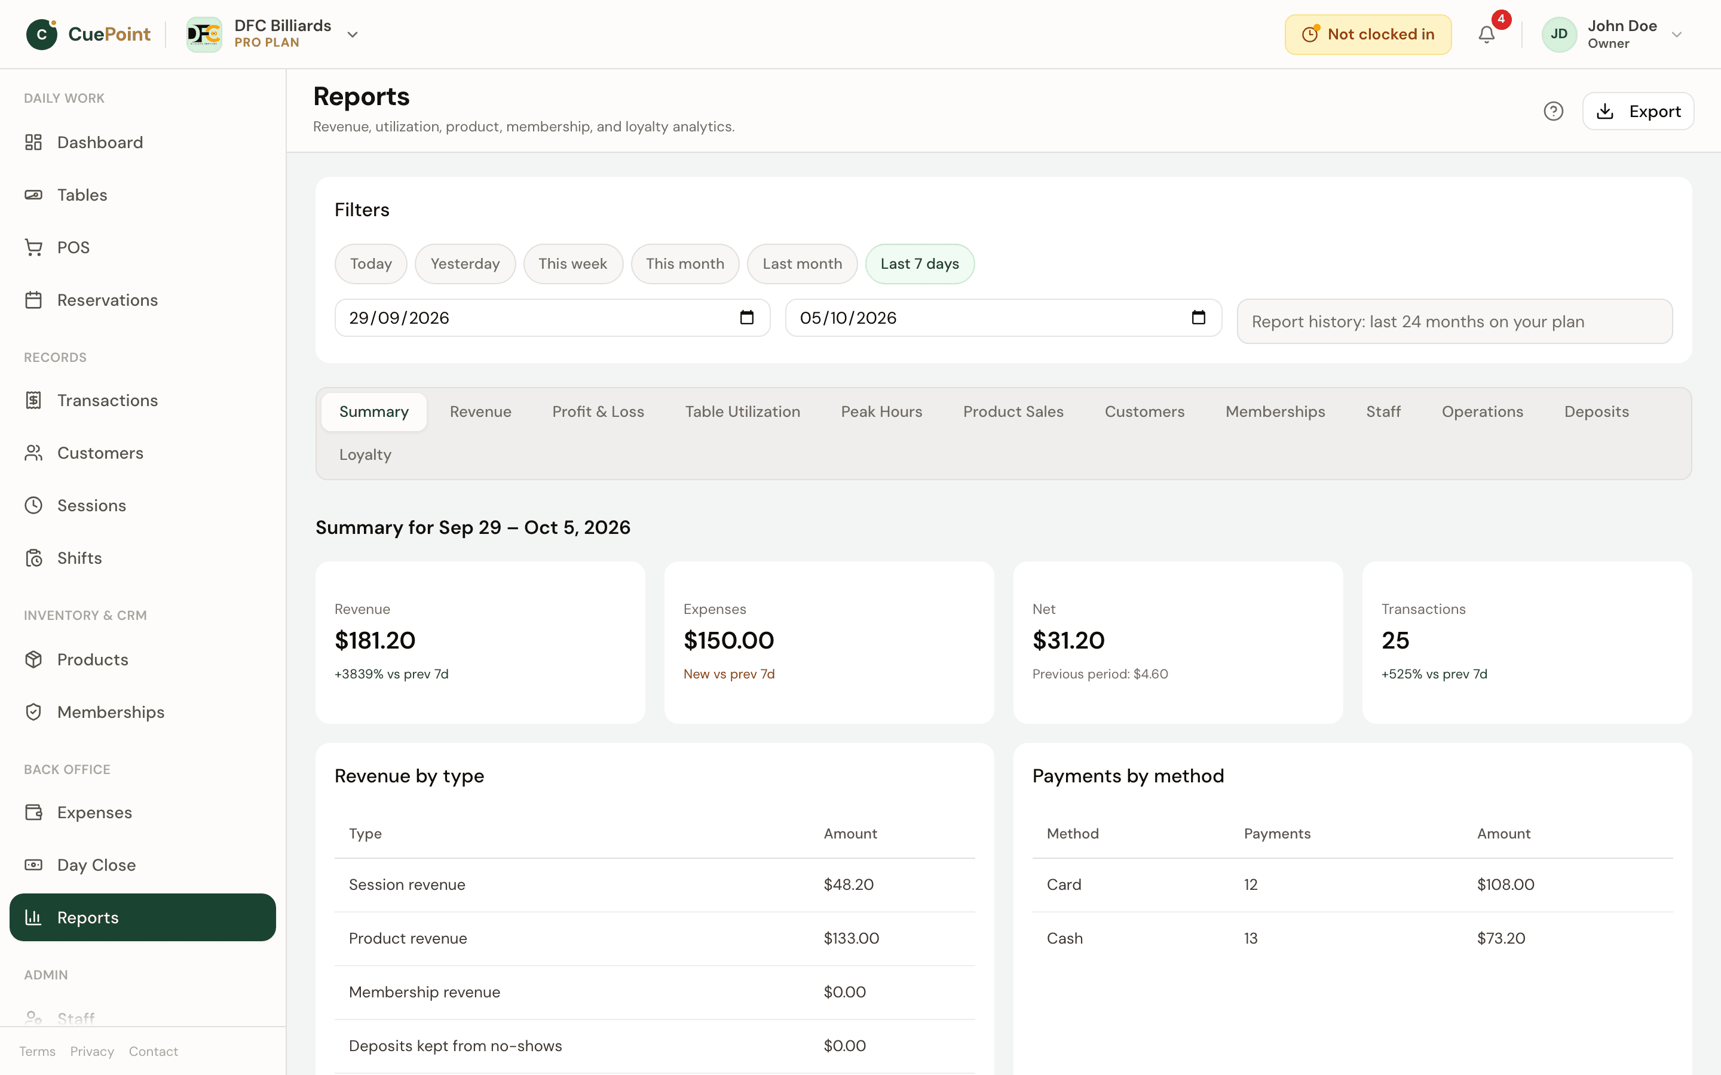1721x1075 pixels.
Task: Open POS via cart icon
Action: (33, 247)
